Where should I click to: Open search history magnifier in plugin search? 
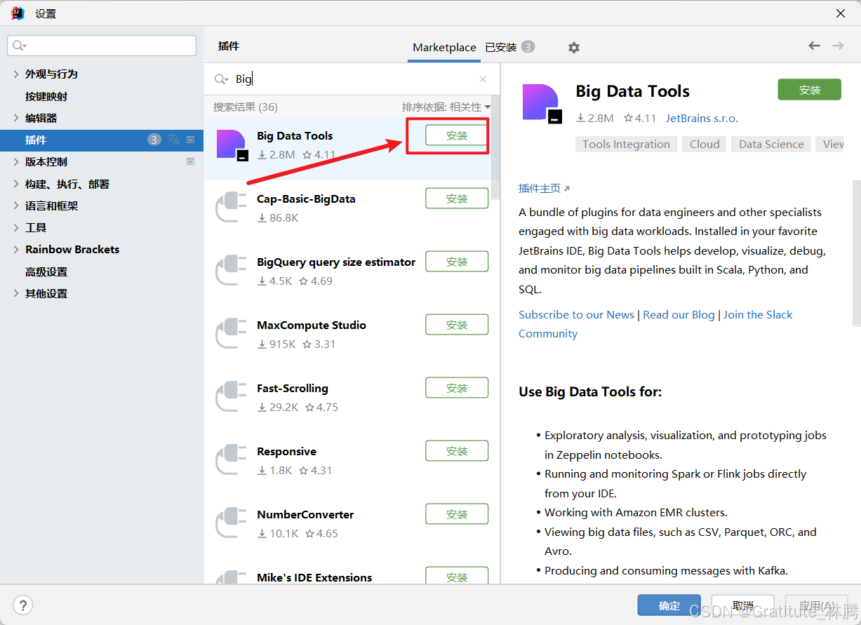tap(222, 79)
